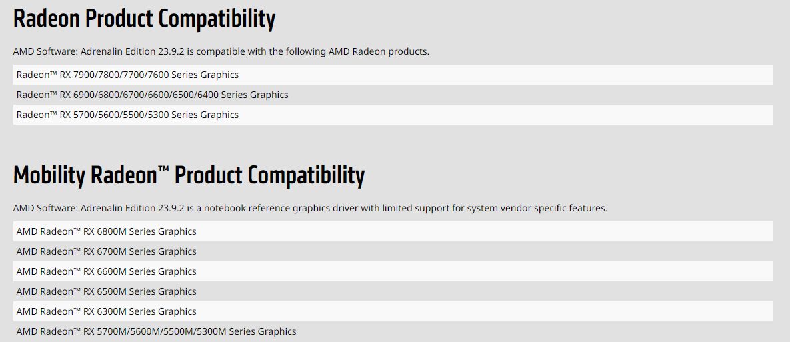The image size is (790, 342).
Task: Click the notebook reference graphics driver sentence
Action: pos(310,208)
